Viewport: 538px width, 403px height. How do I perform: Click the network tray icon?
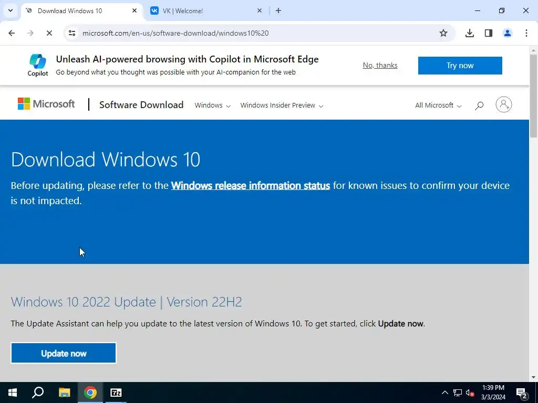tap(458, 393)
